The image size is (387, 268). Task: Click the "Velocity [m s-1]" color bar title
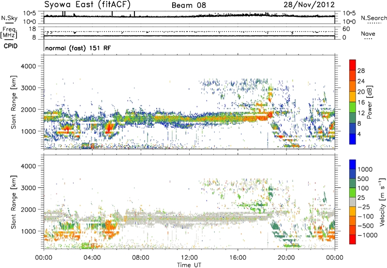[x=382, y=202]
